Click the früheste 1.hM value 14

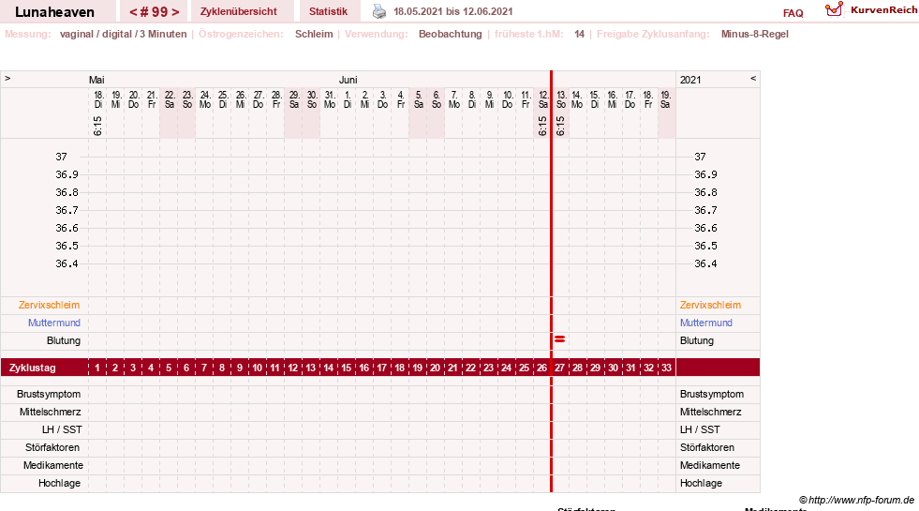pyautogui.click(x=579, y=34)
